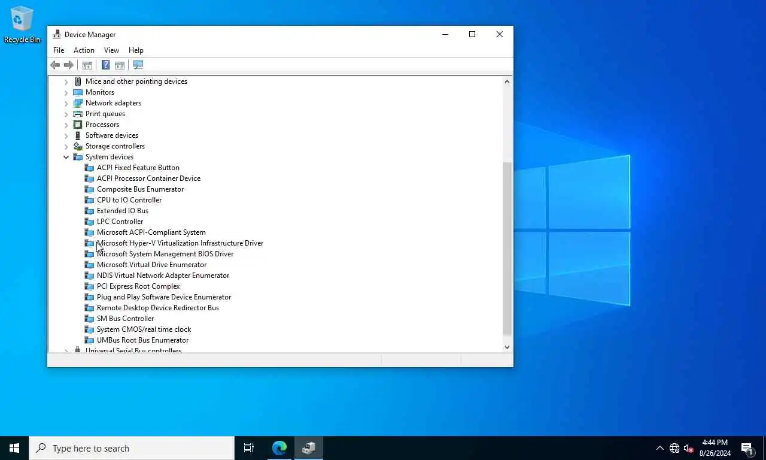Click the Processors chip icon
This screenshot has width=766, height=460.
[x=78, y=125]
